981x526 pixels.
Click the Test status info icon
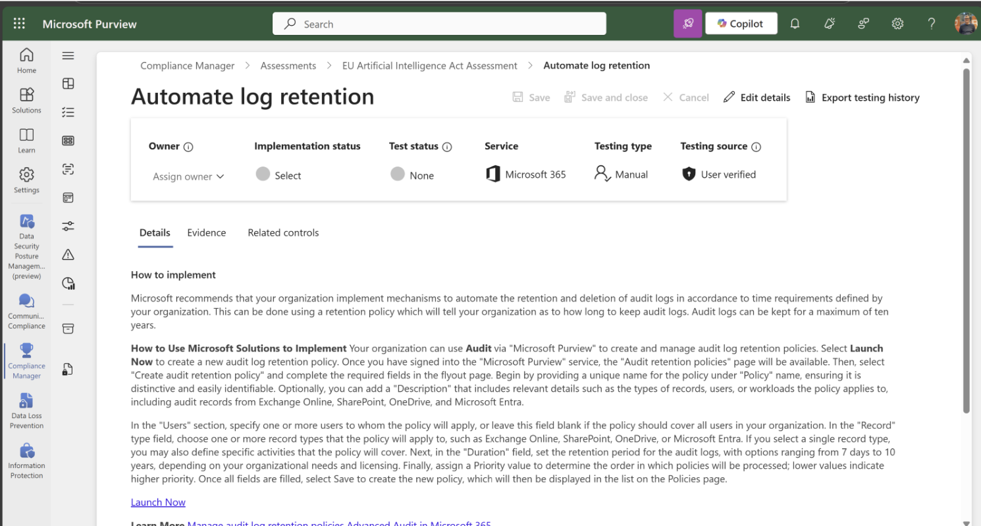(x=447, y=147)
